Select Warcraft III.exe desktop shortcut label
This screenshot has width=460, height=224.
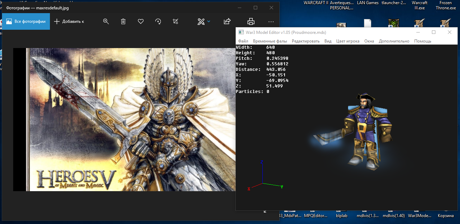point(419,5)
